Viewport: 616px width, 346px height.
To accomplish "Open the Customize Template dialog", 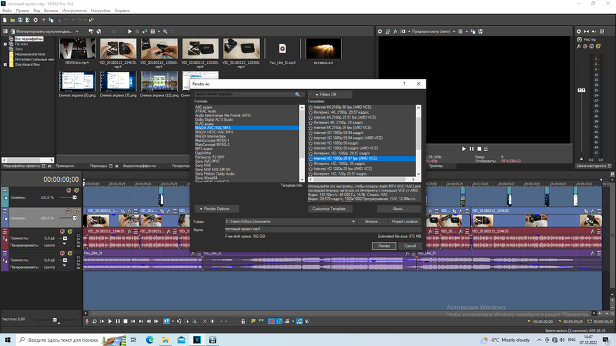I will (330, 208).
